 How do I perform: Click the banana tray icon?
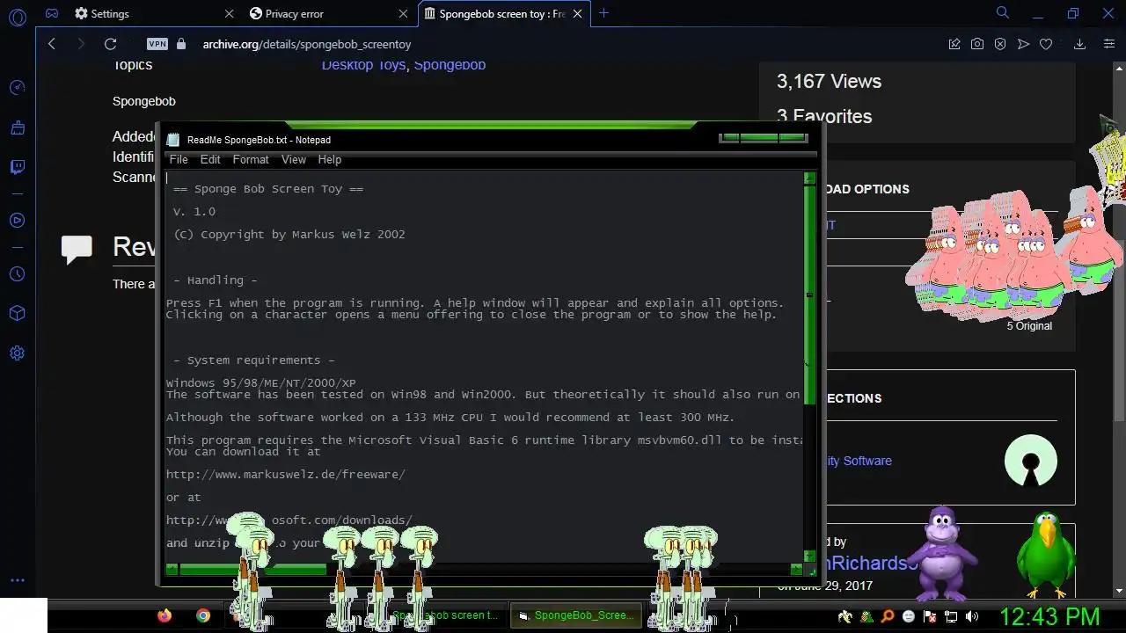coord(845,616)
